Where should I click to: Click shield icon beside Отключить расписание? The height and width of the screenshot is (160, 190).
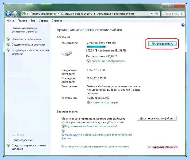(x=8, y=39)
